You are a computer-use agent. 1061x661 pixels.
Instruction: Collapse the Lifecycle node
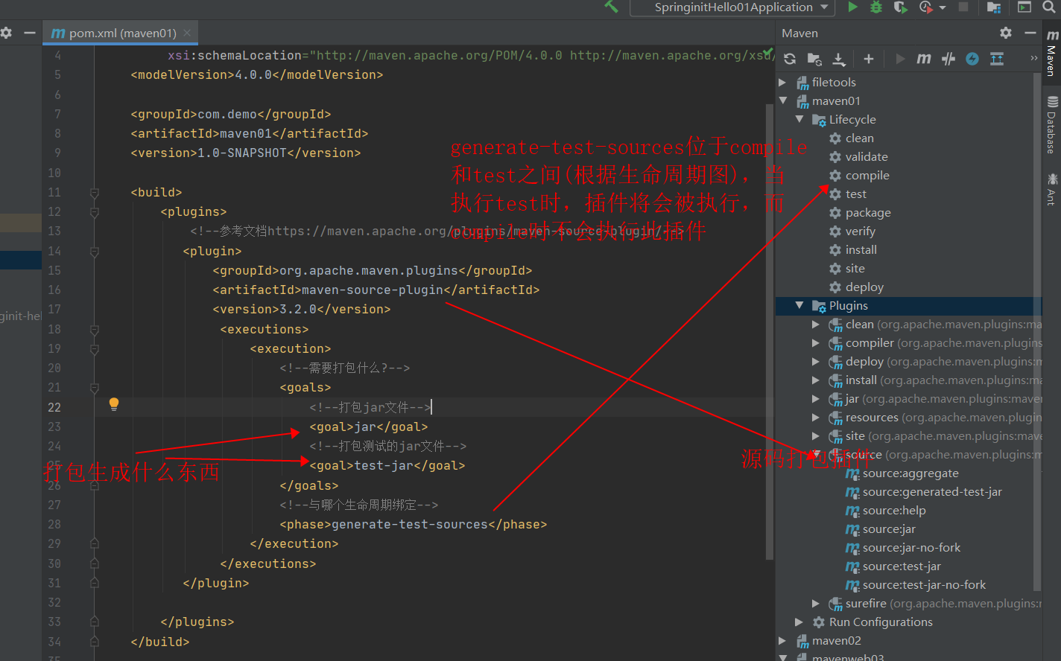pos(799,119)
